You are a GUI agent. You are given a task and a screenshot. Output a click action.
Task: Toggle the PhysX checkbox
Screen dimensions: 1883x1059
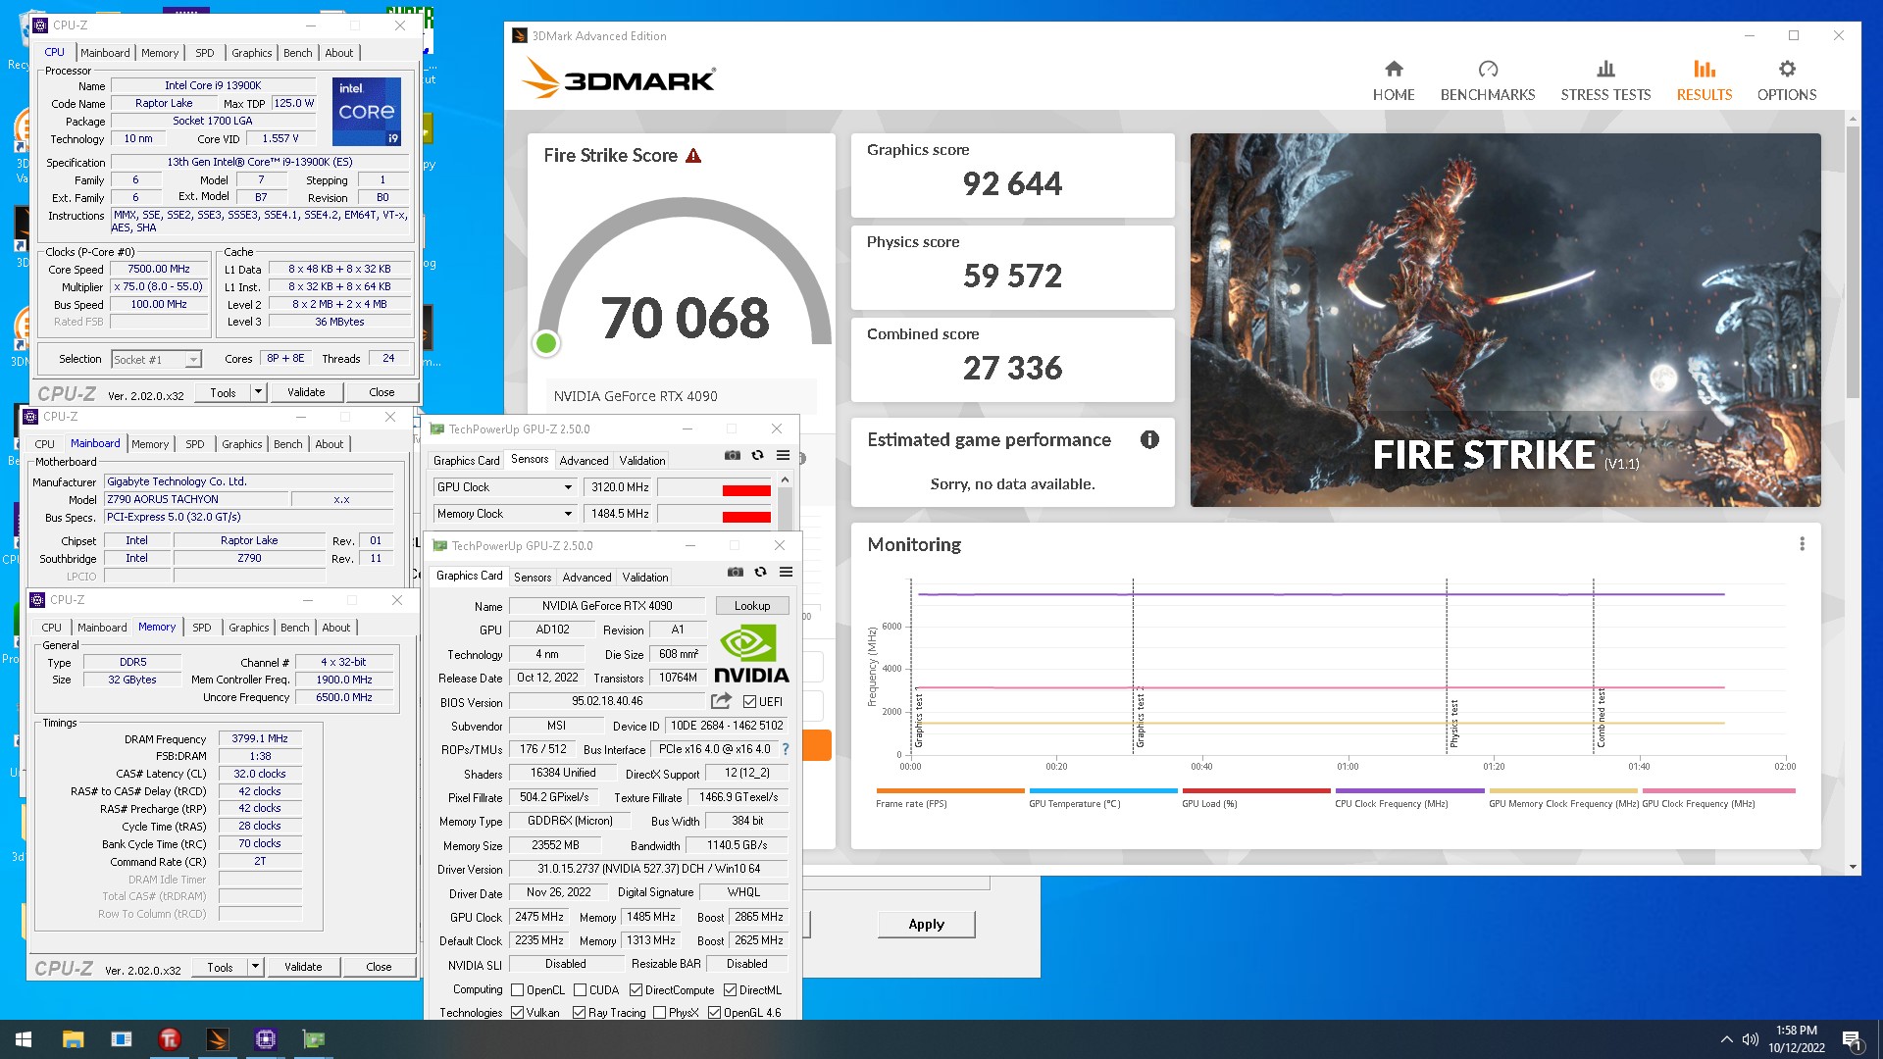(x=659, y=1013)
